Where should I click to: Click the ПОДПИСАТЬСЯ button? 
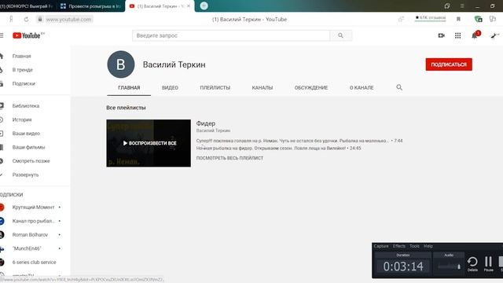click(x=449, y=64)
